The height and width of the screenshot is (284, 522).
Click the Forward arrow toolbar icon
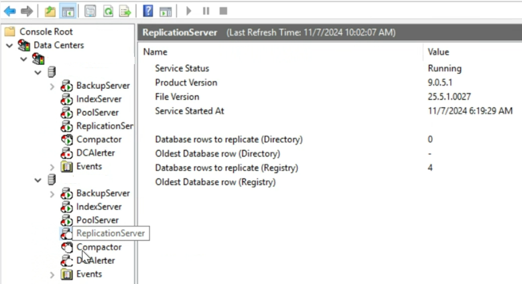[x=27, y=11]
